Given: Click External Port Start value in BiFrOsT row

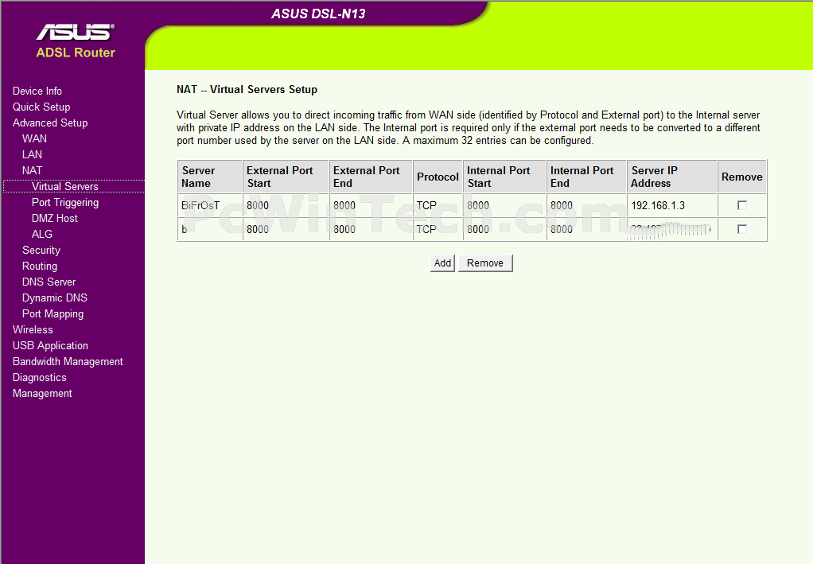Looking at the screenshot, I should 258,206.
